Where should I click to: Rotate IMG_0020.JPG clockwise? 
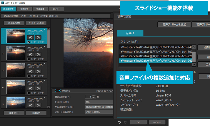[38, 88]
